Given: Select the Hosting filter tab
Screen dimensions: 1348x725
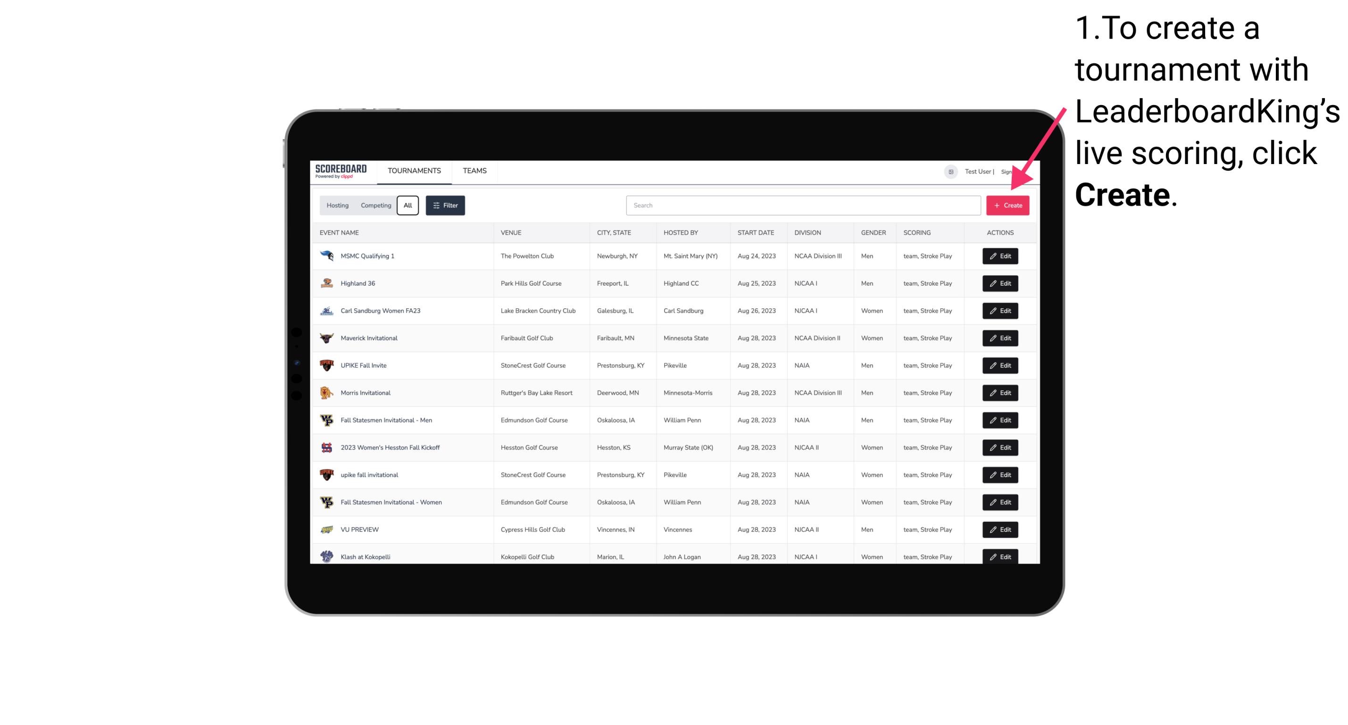Looking at the screenshot, I should tap(338, 206).
